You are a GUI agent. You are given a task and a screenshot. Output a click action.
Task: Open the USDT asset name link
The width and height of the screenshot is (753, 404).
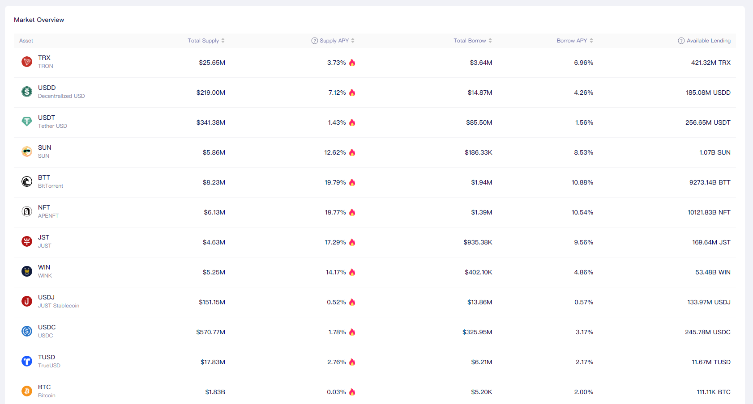pyautogui.click(x=47, y=118)
